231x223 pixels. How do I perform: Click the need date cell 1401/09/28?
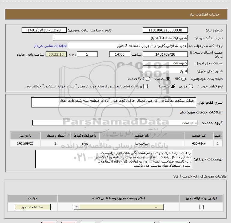tap(25, 143)
